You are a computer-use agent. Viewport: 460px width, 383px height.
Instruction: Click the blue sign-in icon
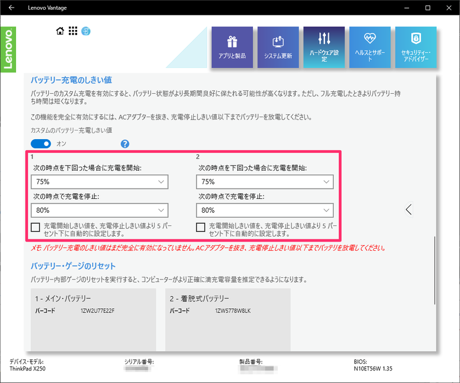(x=86, y=31)
